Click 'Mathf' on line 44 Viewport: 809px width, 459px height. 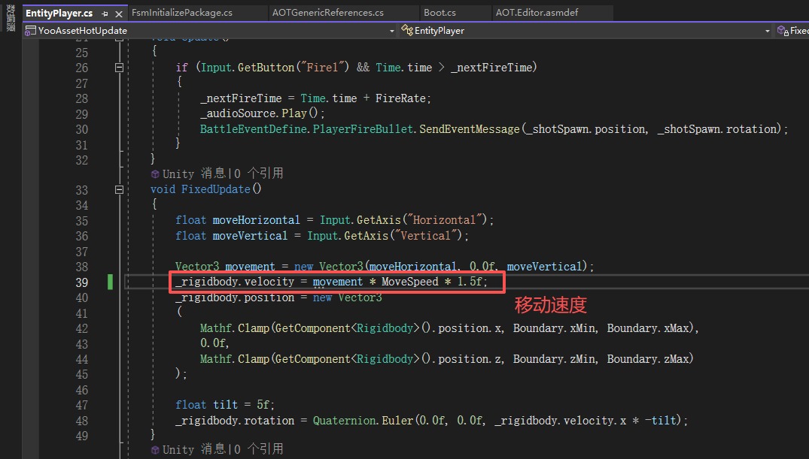point(216,358)
